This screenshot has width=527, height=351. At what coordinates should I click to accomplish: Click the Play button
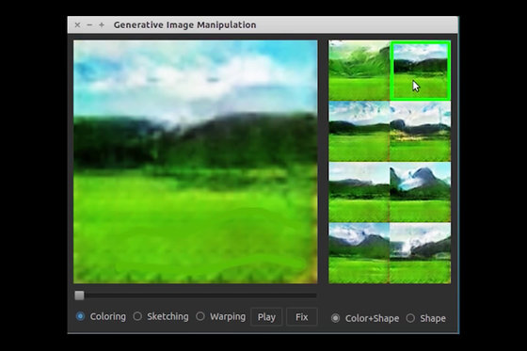coord(266,317)
